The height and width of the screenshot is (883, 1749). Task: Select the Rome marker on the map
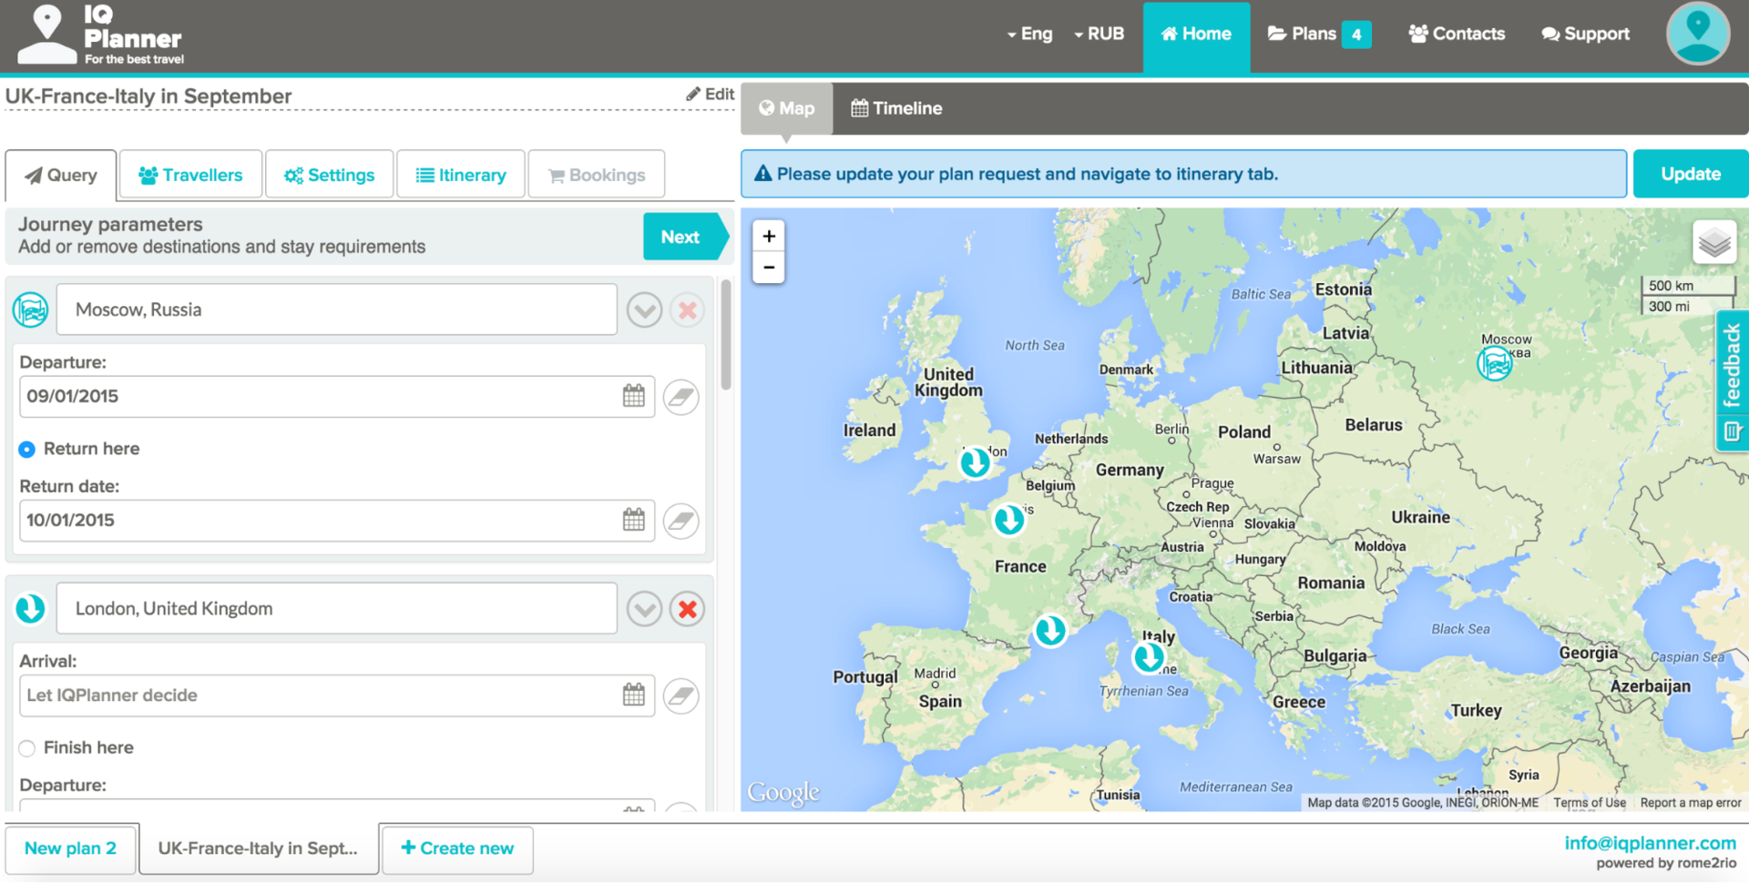tap(1149, 656)
